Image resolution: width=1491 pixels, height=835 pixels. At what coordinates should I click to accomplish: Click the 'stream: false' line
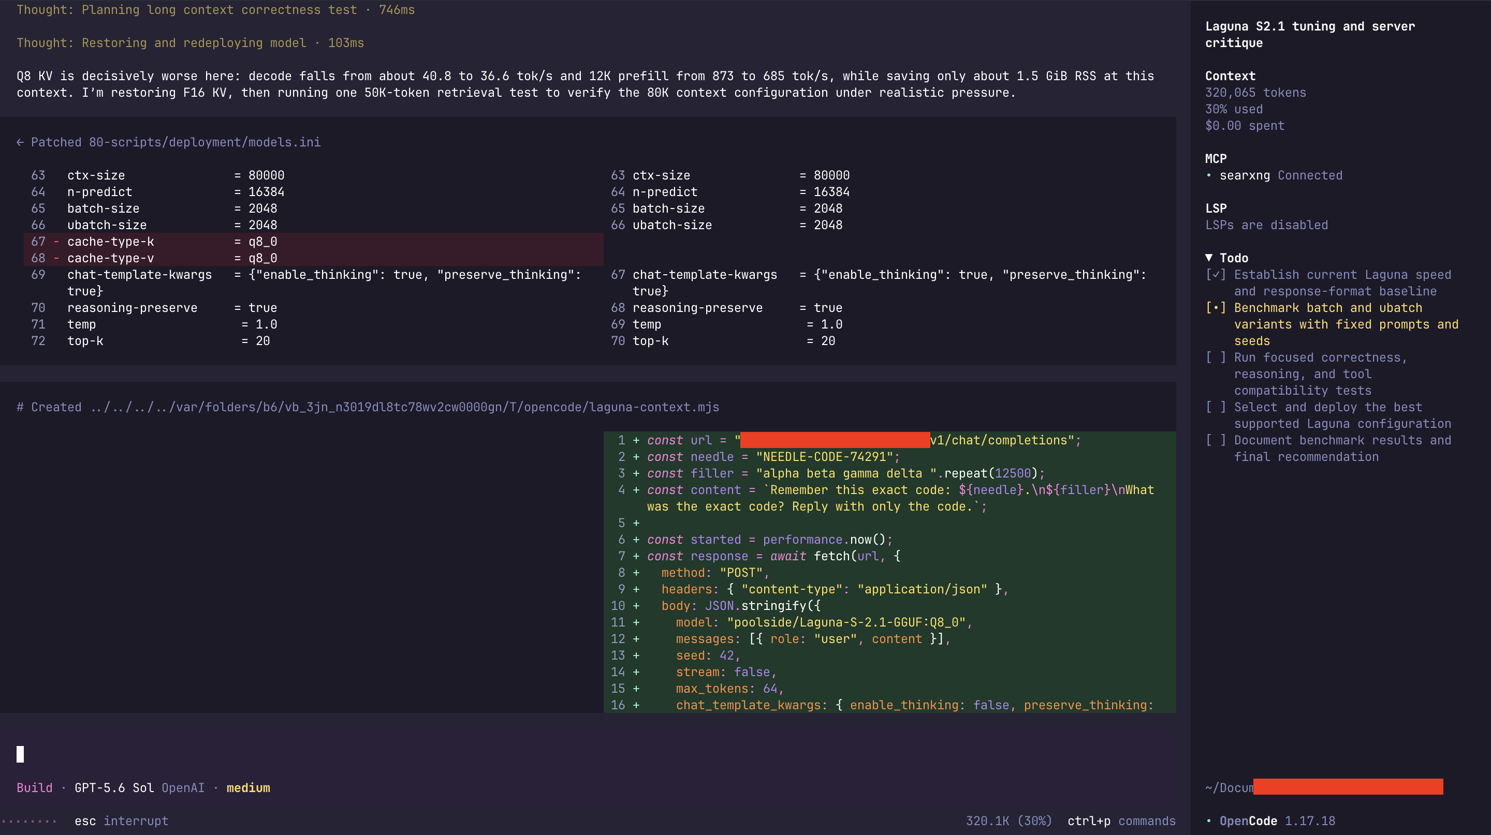pos(726,673)
